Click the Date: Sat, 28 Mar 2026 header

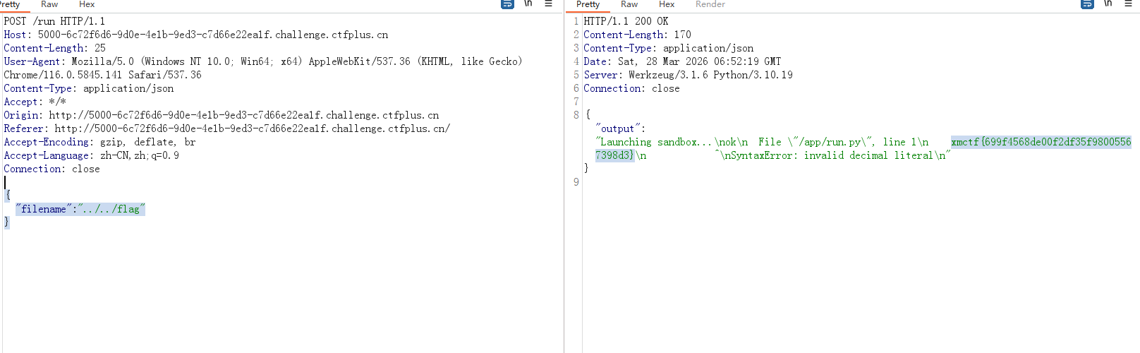tap(682, 61)
